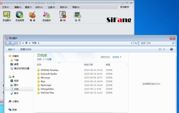Select the Microsys folder
Viewport: 179px width, 113px height.
pyautogui.click(x=45, y=78)
